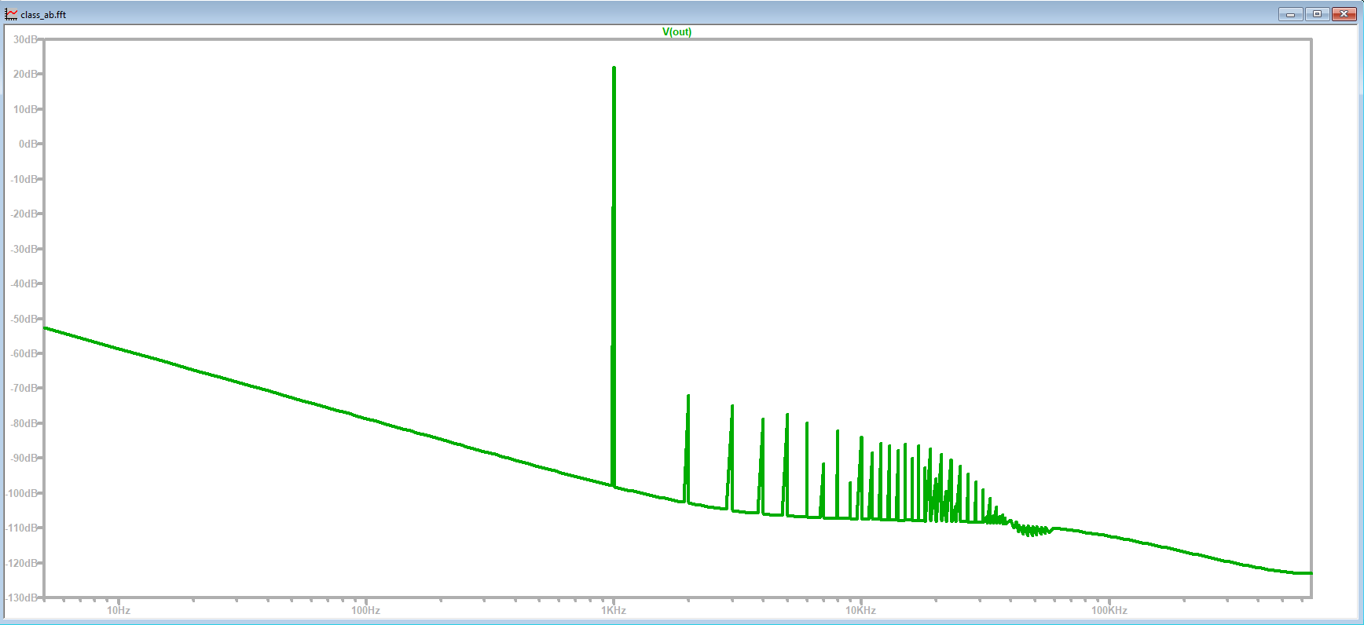Click the 100Hz frequency axis label
The image size is (1364, 625).
(365, 611)
